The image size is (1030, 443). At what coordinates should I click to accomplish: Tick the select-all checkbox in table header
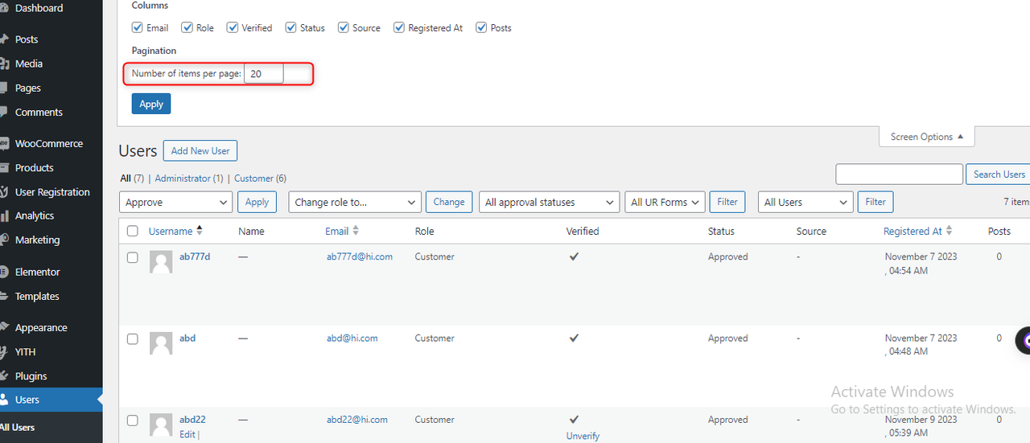click(133, 232)
